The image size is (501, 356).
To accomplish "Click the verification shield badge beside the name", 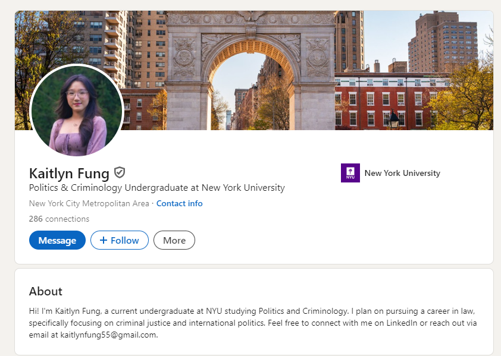I will pos(120,173).
